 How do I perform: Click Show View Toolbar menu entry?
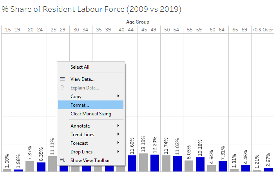(90, 160)
